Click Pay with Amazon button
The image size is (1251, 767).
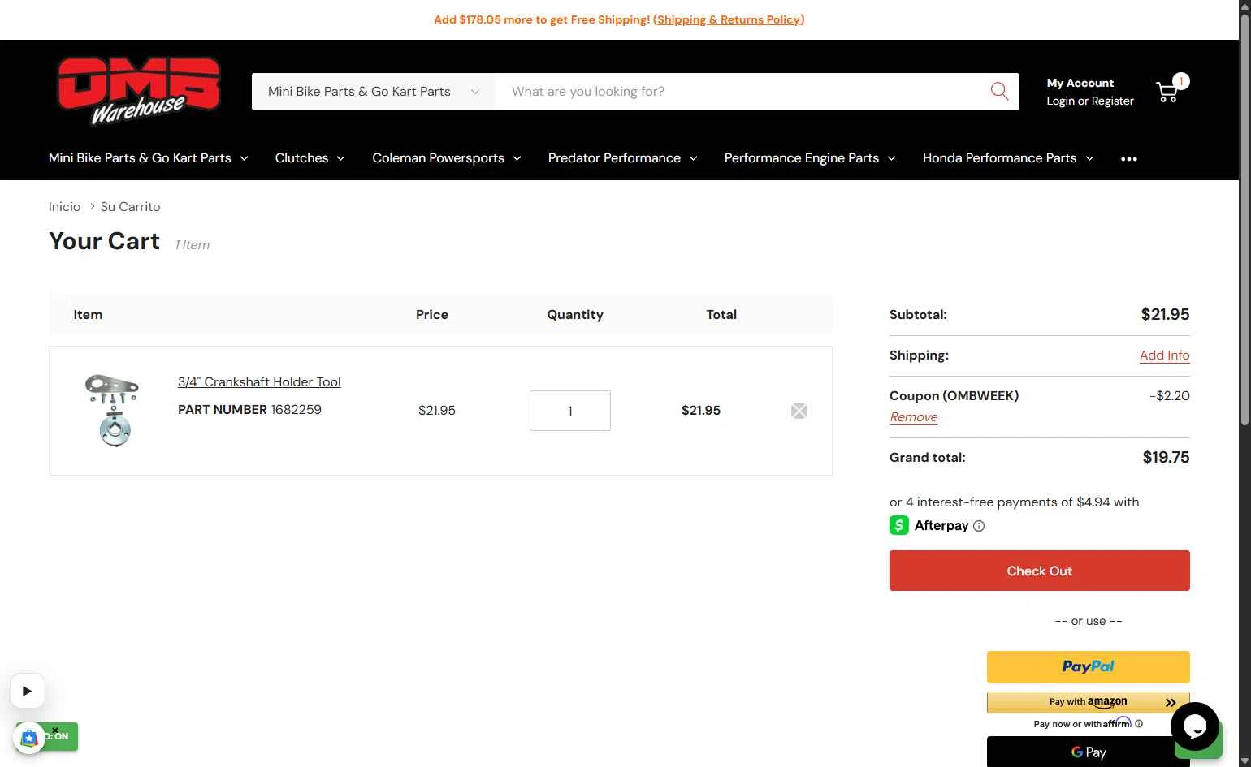pos(1089,702)
